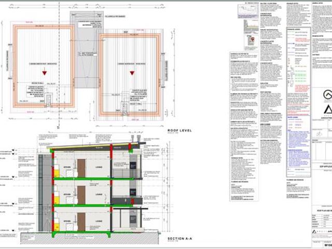
Task: Click the circular logo above the triangle logo
Action: click(x=328, y=94)
